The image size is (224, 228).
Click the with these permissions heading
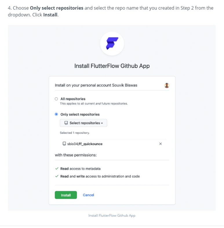(x=76, y=155)
